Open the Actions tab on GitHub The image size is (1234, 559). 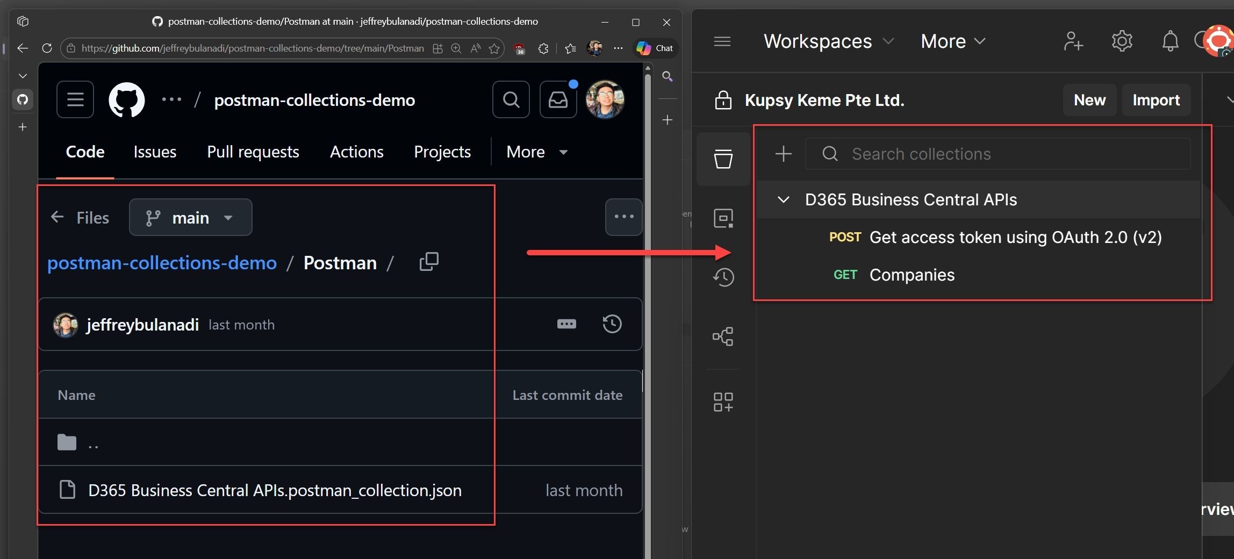coord(356,152)
